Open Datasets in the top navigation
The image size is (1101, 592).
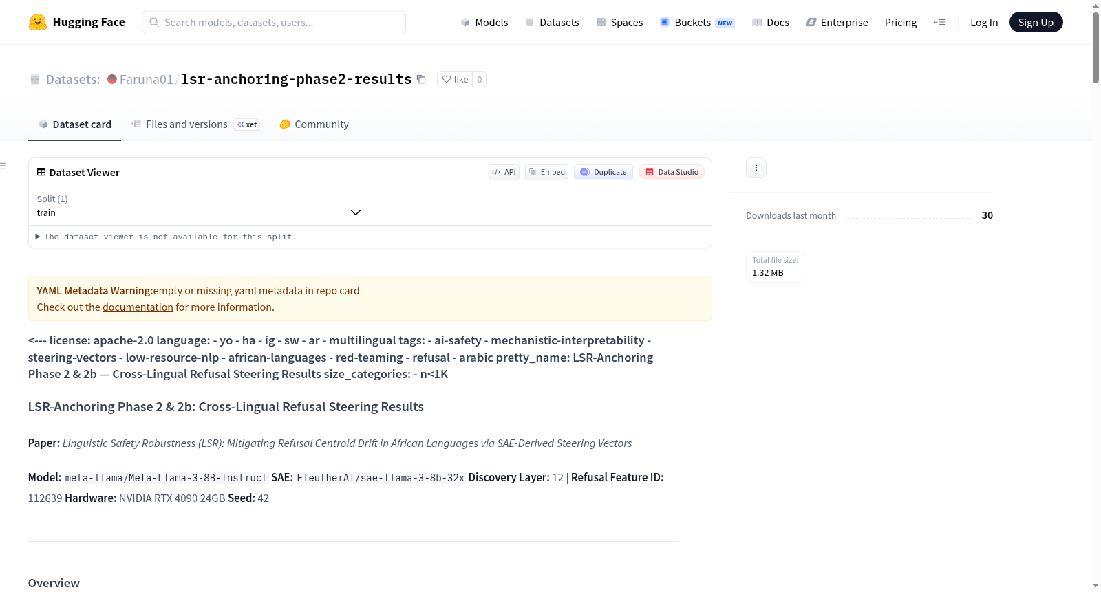(552, 22)
